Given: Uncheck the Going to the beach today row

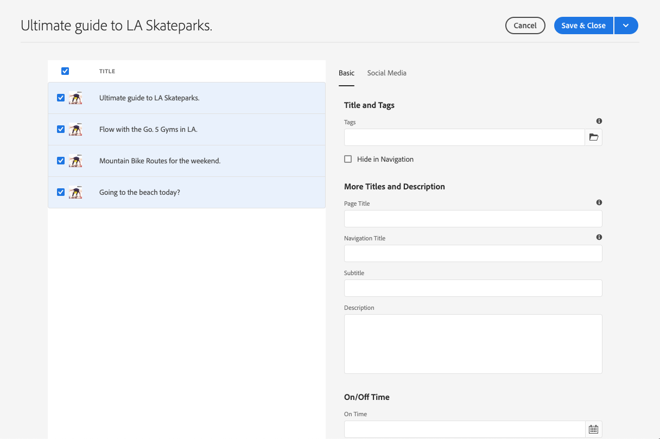Looking at the screenshot, I should click(61, 192).
